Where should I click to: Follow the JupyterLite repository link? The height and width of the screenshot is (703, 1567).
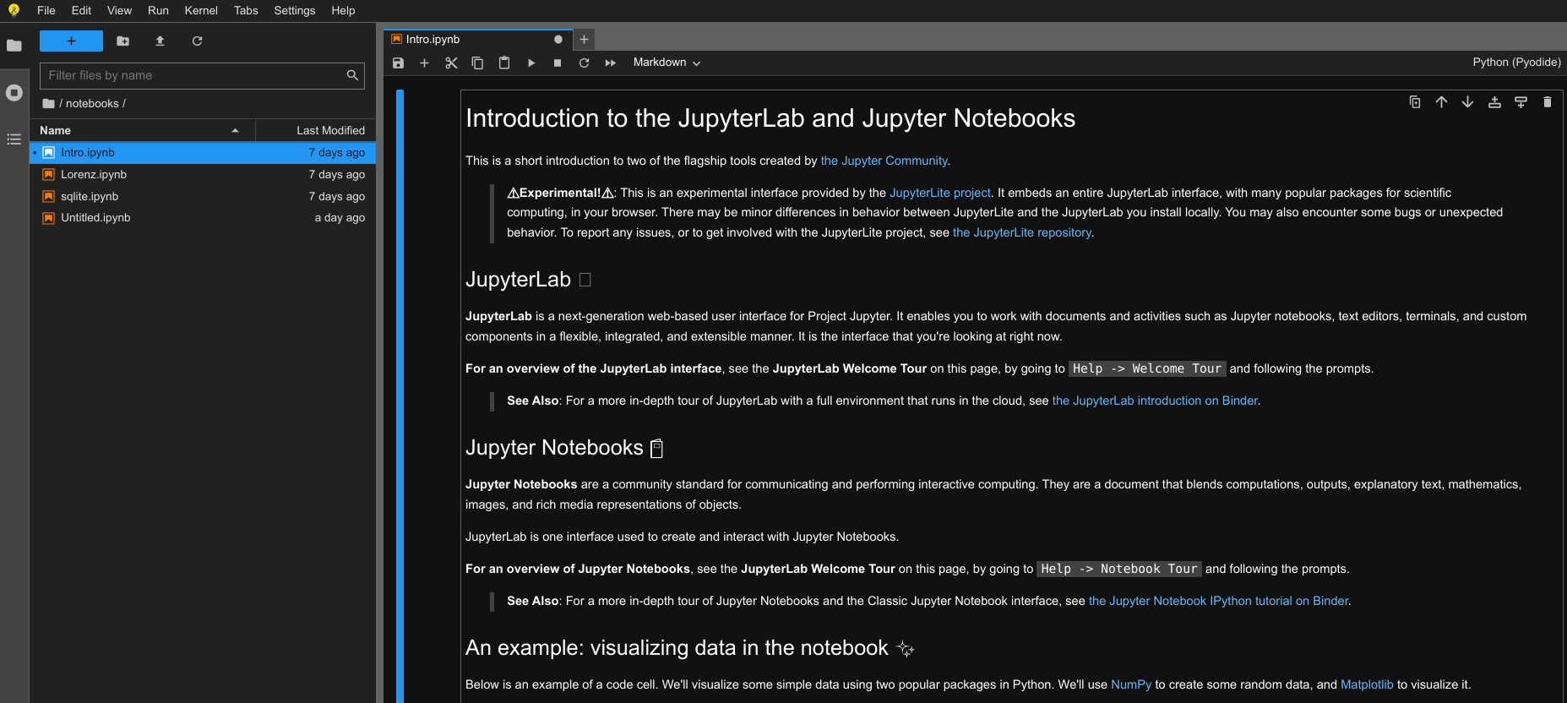[1022, 232]
